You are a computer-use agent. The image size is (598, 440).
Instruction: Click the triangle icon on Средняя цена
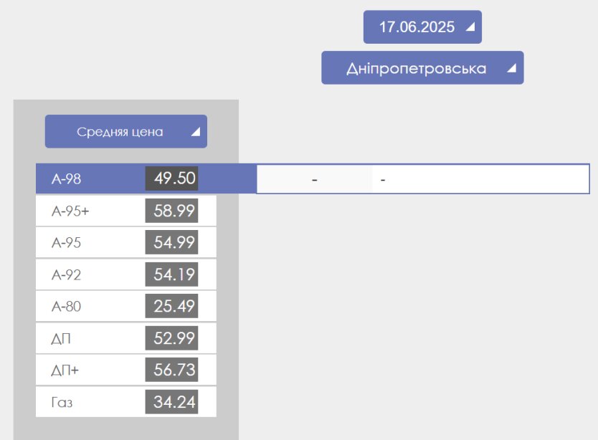tap(196, 132)
